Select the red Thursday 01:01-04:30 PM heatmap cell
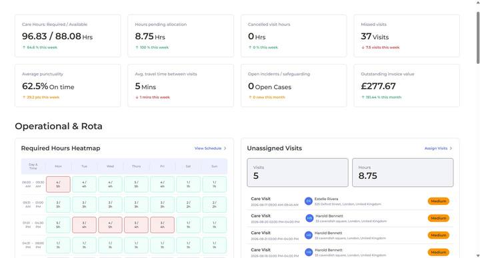The image size is (480, 258). click(x=136, y=225)
